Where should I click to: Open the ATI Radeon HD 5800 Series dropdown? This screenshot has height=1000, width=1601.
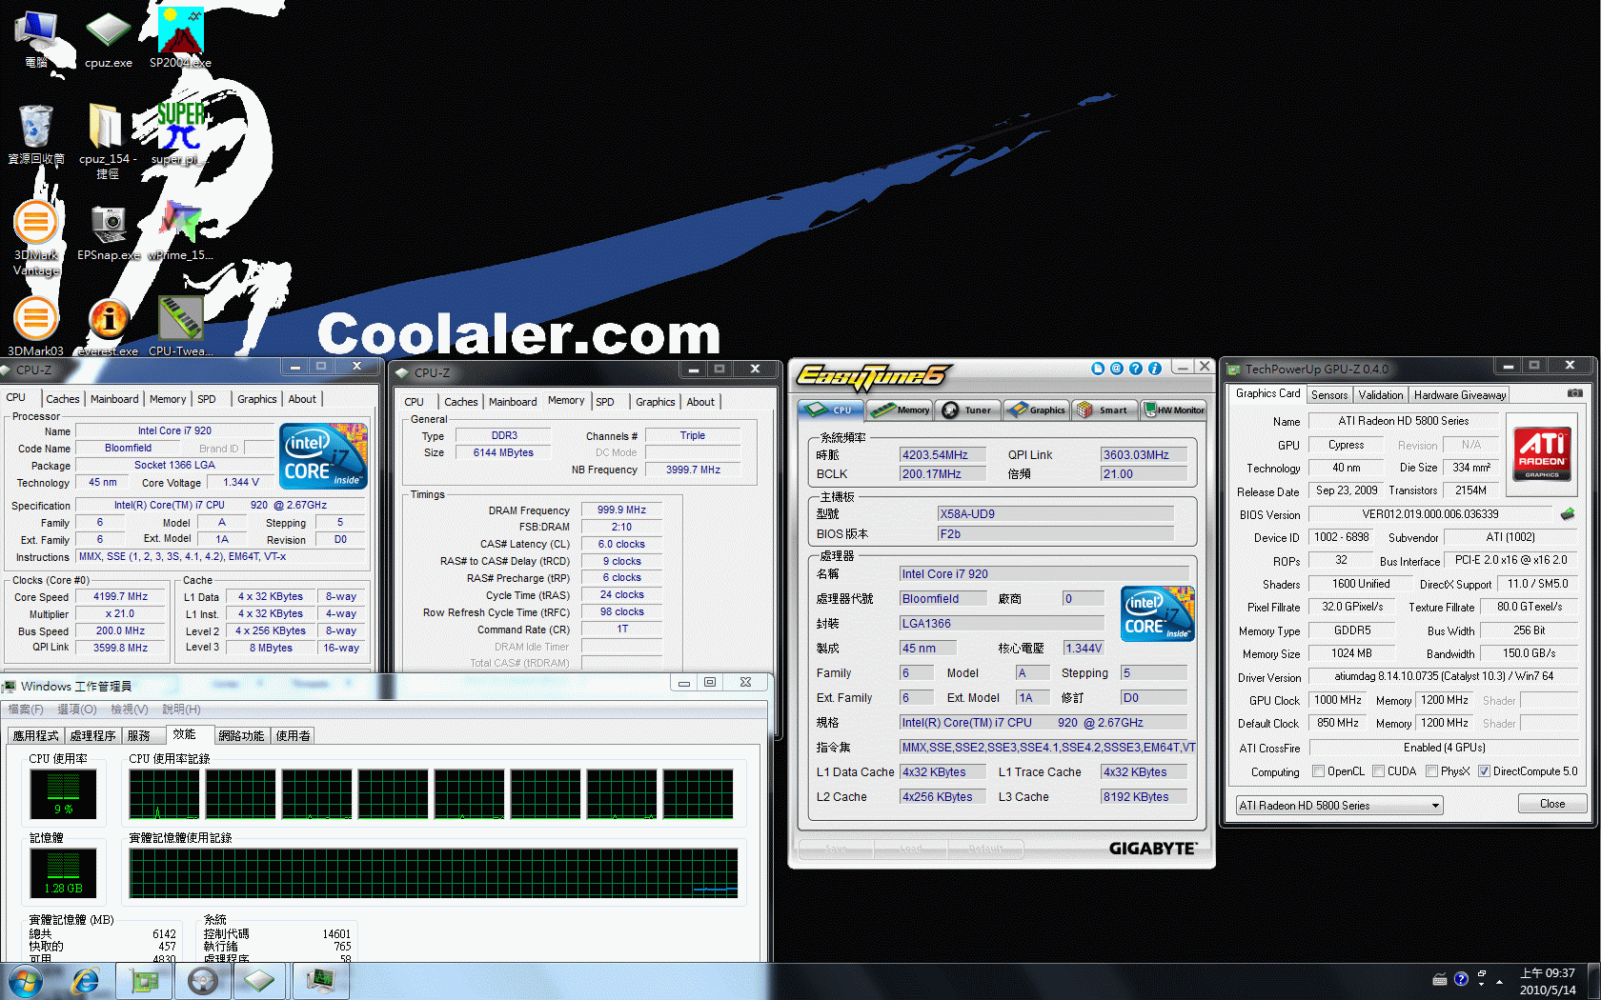1339,806
